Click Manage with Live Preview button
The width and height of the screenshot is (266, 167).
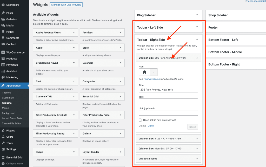tap(66, 5)
